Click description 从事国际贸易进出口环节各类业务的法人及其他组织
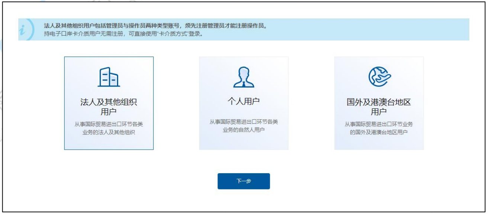This screenshot has width=488, height=214. click(x=109, y=128)
